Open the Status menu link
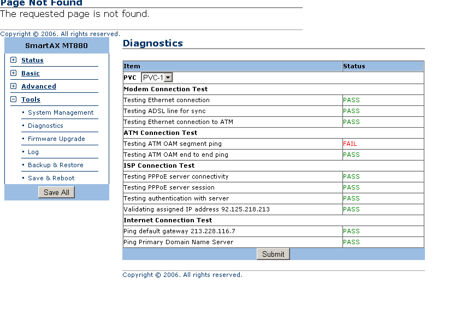 coord(32,60)
